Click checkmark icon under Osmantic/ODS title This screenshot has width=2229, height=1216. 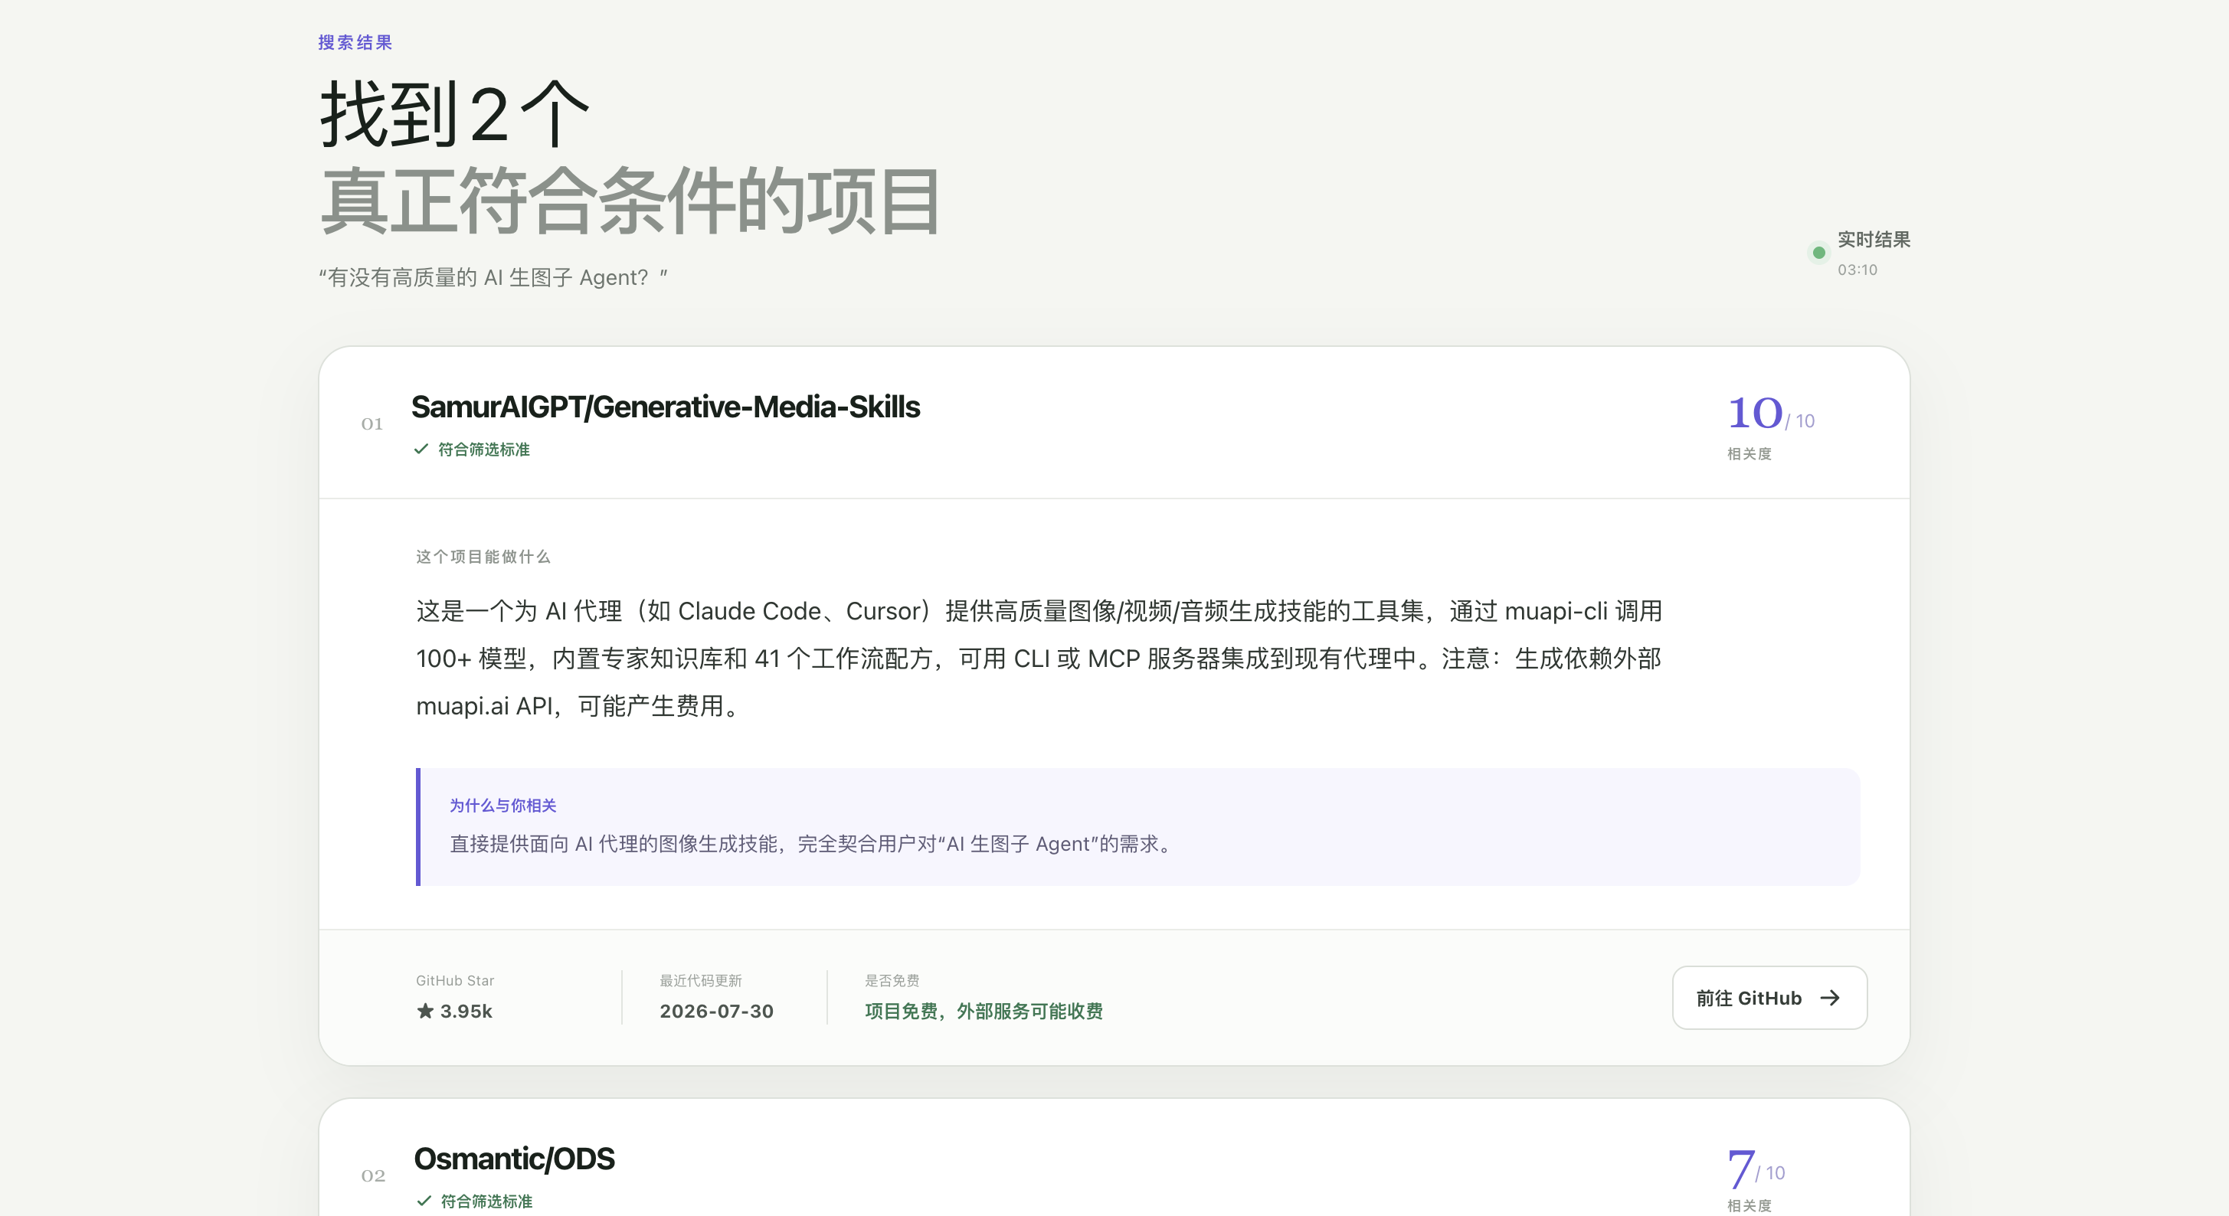click(x=424, y=1201)
